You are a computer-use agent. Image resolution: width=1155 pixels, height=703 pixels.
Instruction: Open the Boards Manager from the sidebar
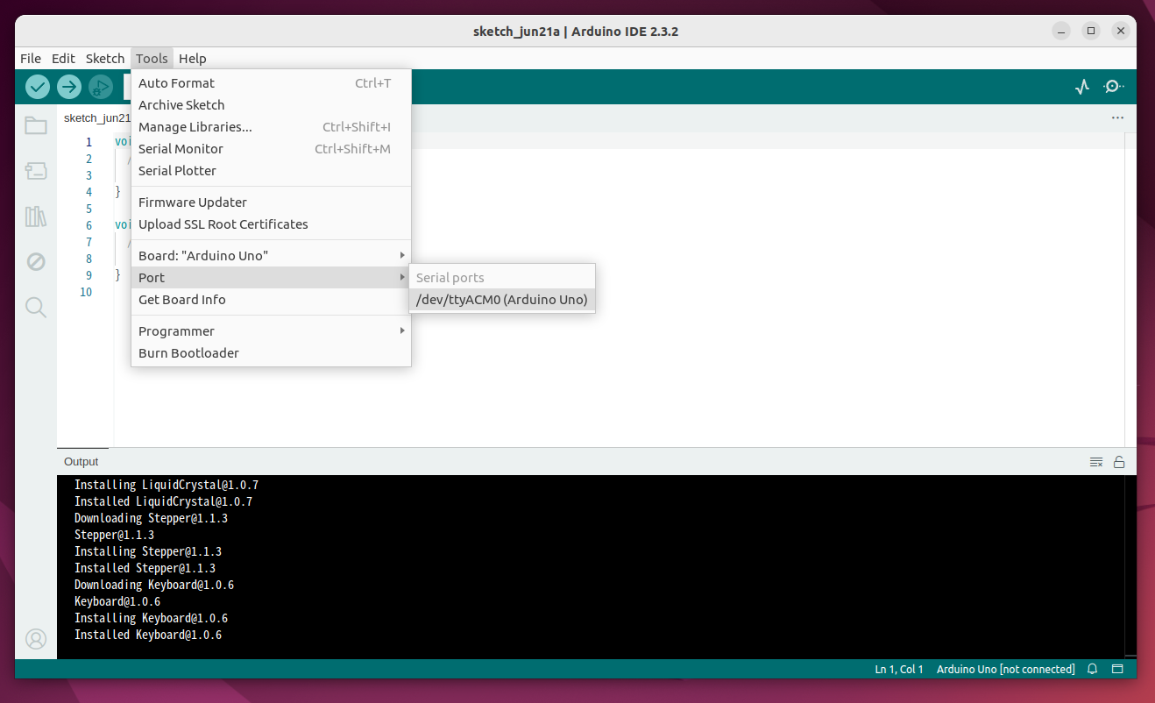(x=35, y=170)
